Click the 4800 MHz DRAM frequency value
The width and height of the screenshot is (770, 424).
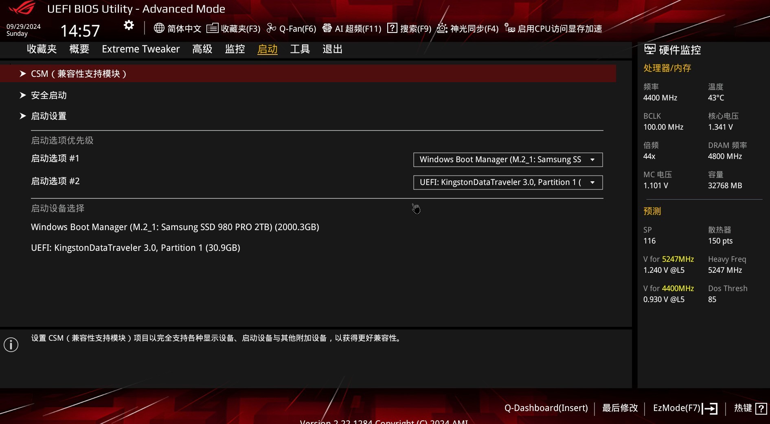pos(725,156)
